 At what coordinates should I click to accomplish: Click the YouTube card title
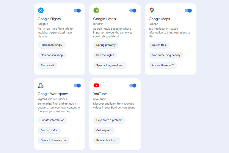100,94
